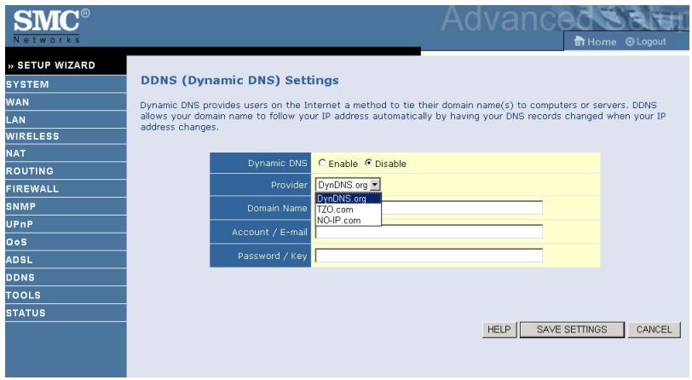Click the Logout circle icon

(630, 42)
